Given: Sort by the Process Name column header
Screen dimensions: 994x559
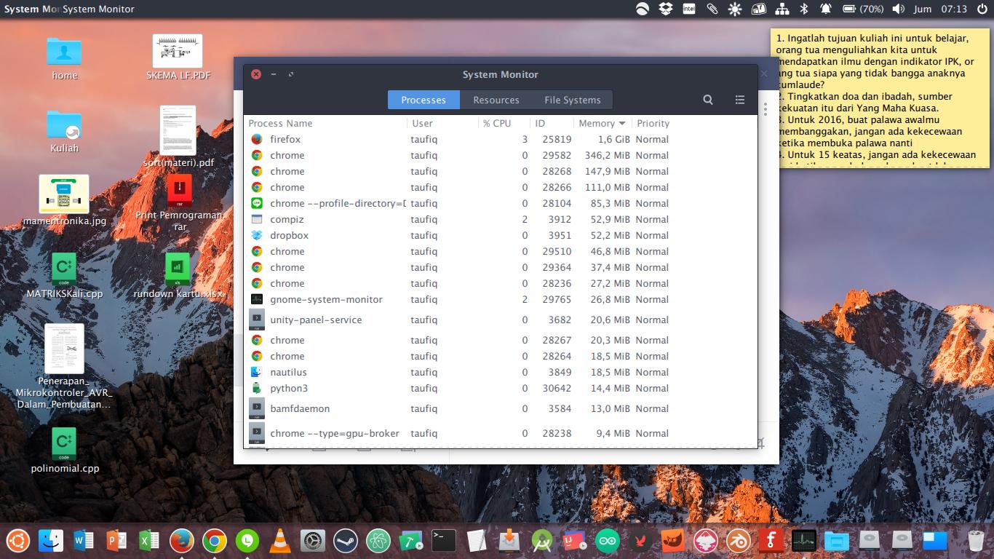Looking at the screenshot, I should tap(280, 123).
